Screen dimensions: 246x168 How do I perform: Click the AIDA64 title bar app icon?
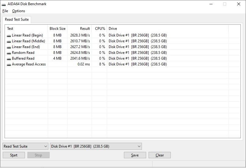(x=4, y=4)
